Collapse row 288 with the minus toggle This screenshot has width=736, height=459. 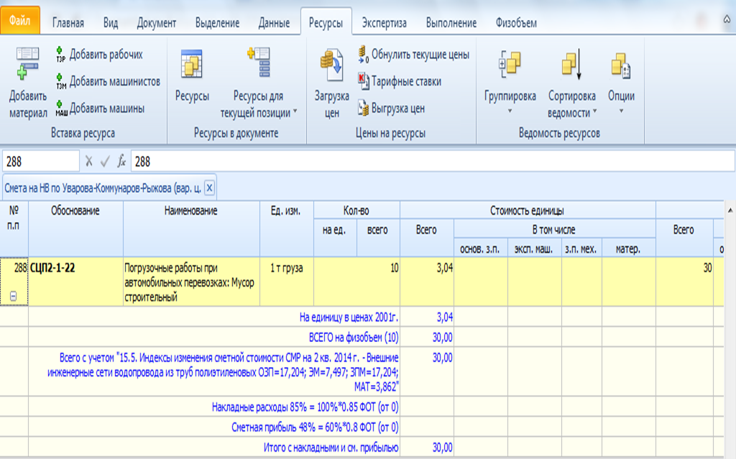[x=14, y=297]
